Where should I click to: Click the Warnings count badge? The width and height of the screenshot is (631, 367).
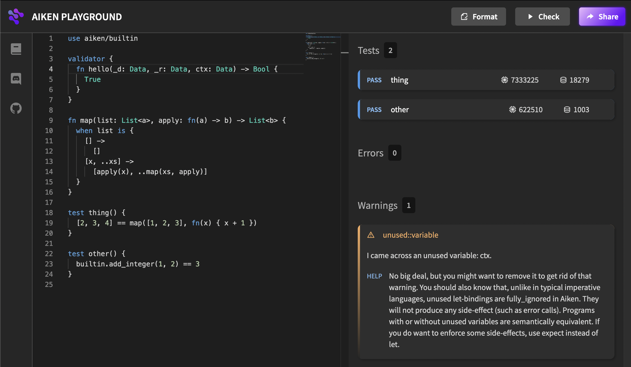point(408,205)
